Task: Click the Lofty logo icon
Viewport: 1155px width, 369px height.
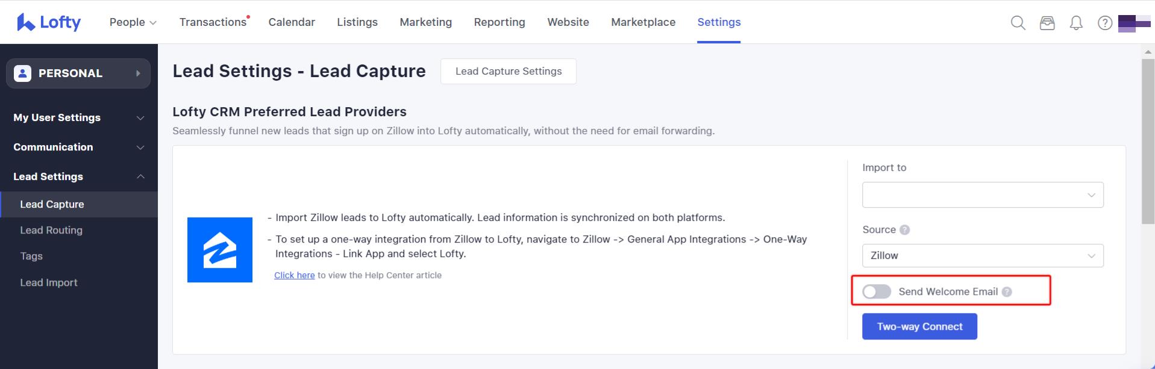Action: 26,22
